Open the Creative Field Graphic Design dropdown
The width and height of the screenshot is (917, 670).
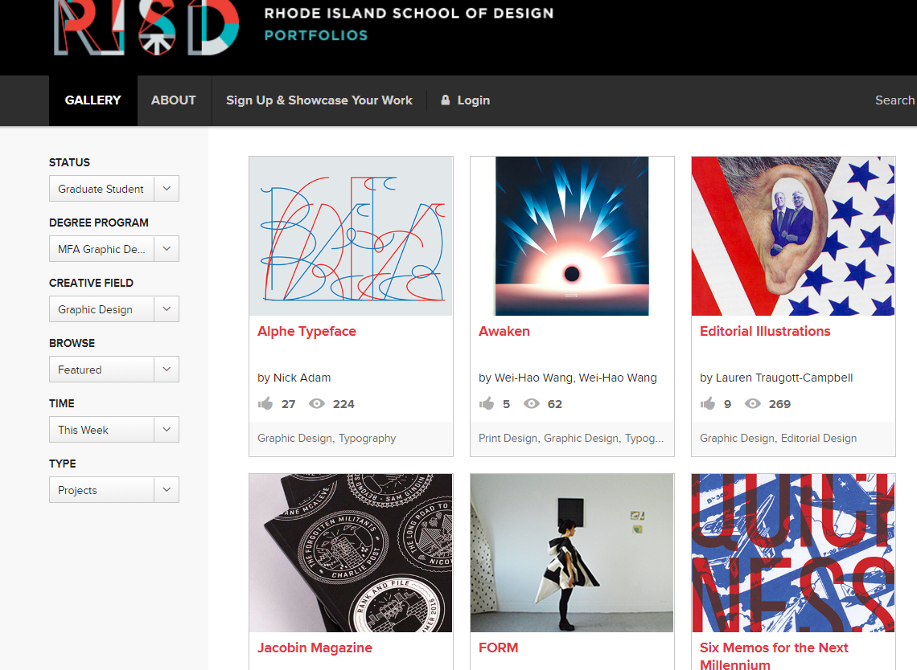point(114,309)
